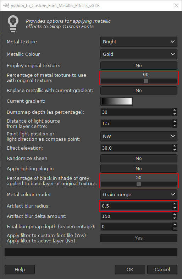Click the Cancel button
182x279 pixels.
click(x=162, y=269)
